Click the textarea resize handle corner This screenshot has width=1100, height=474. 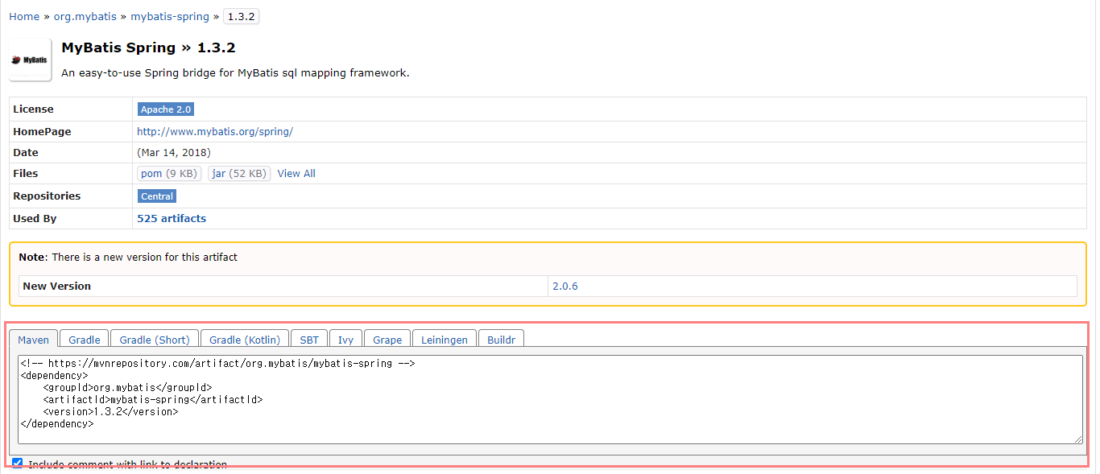coord(1078,439)
